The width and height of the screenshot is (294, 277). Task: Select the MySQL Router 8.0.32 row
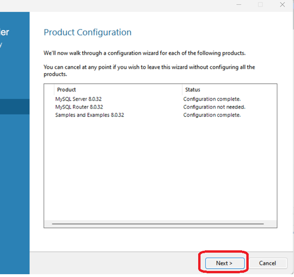[160, 107]
